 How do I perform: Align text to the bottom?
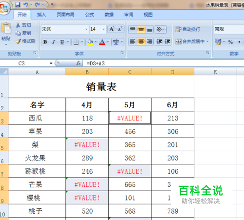point(149,29)
